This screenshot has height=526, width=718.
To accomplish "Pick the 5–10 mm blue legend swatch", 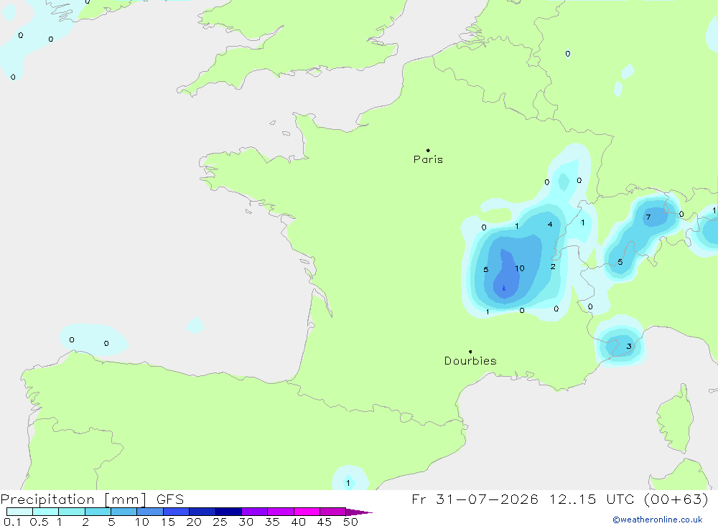I will [x=123, y=512].
